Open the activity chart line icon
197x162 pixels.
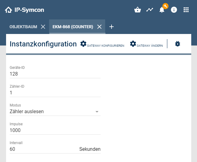[150, 10]
